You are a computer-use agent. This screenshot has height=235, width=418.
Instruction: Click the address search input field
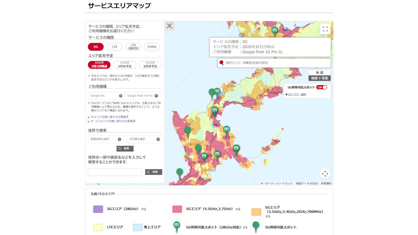point(115,172)
